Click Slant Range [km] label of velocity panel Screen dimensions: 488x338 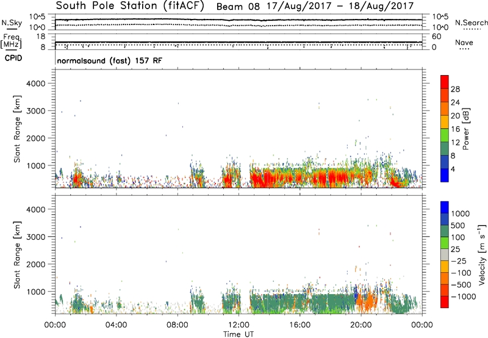tap(17, 255)
